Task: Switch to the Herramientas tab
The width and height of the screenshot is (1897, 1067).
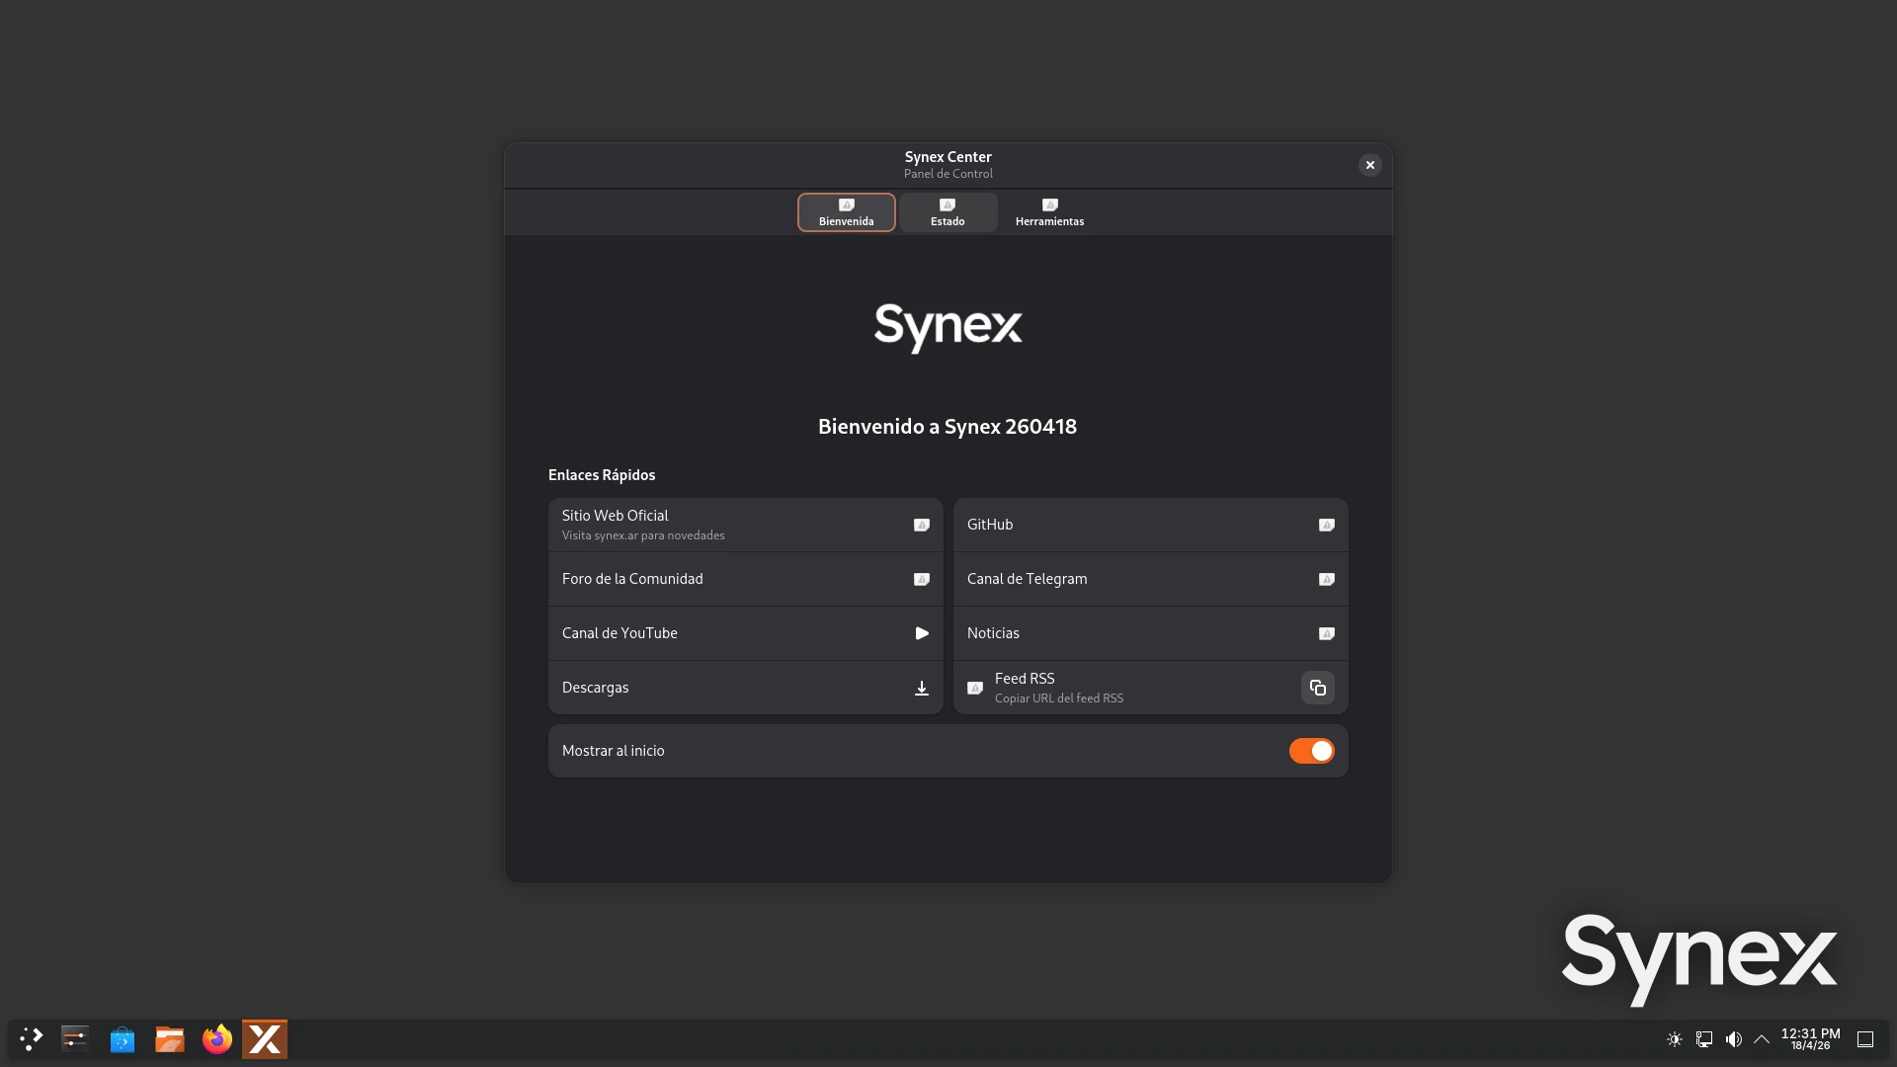Action: 1049,212
